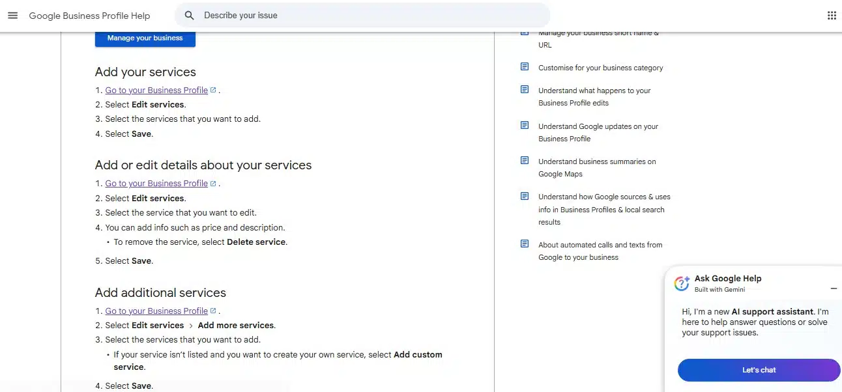Click the Add additional services heading
842x392 pixels.
tap(160, 293)
